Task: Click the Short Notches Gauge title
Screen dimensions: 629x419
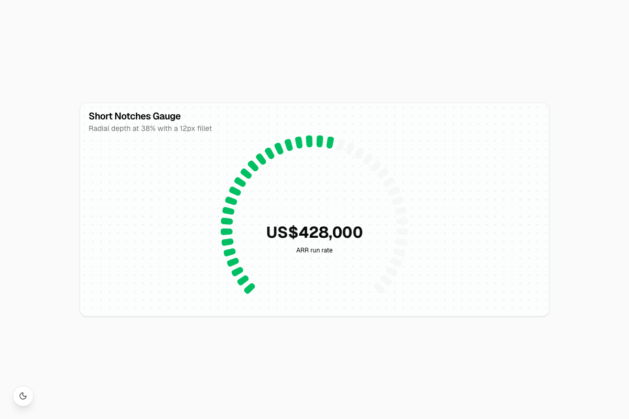Action: point(135,116)
